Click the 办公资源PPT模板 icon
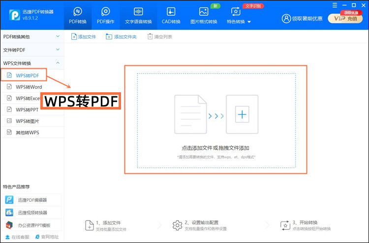 [9, 225]
